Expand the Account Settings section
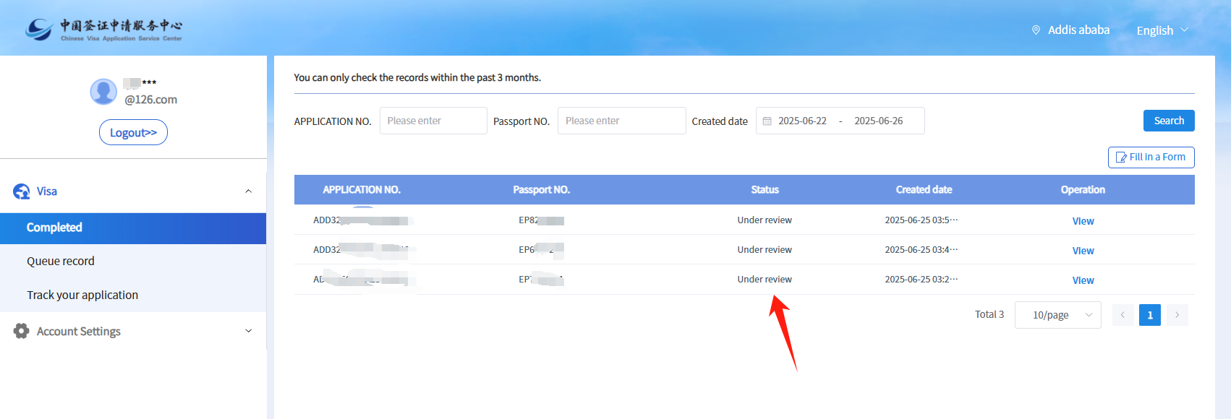The height and width of the screenshot is (419, 1231). [x=248, y=332]
